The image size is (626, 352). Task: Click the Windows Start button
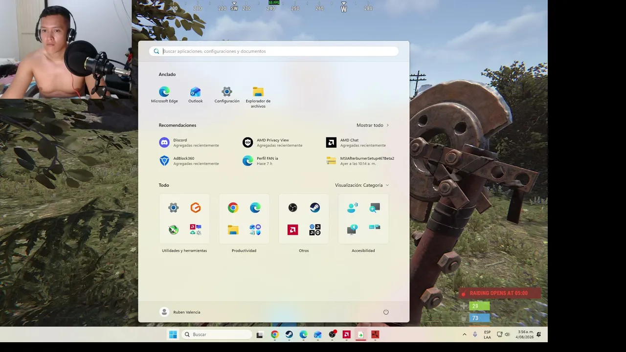click(x=173, y=334)
